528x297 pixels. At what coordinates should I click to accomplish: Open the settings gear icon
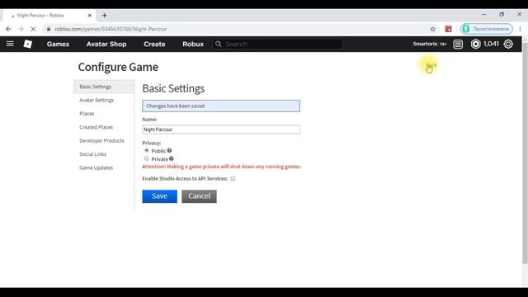(508, 44)
